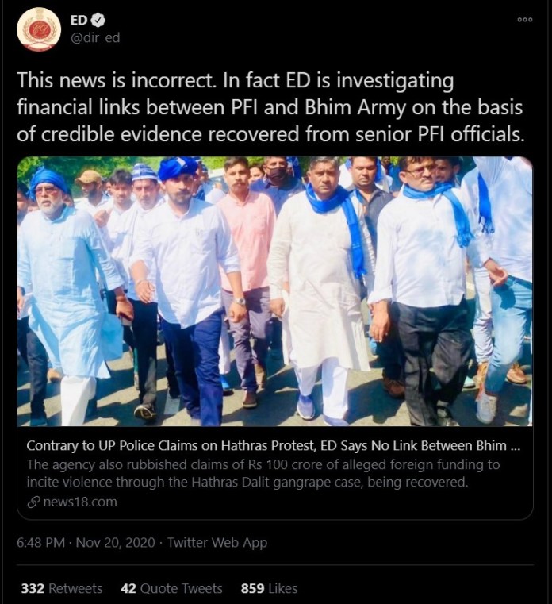View the 42 Quote Tweets list
The width and height of the screenshot is (552, 604).
coord(171,588)
